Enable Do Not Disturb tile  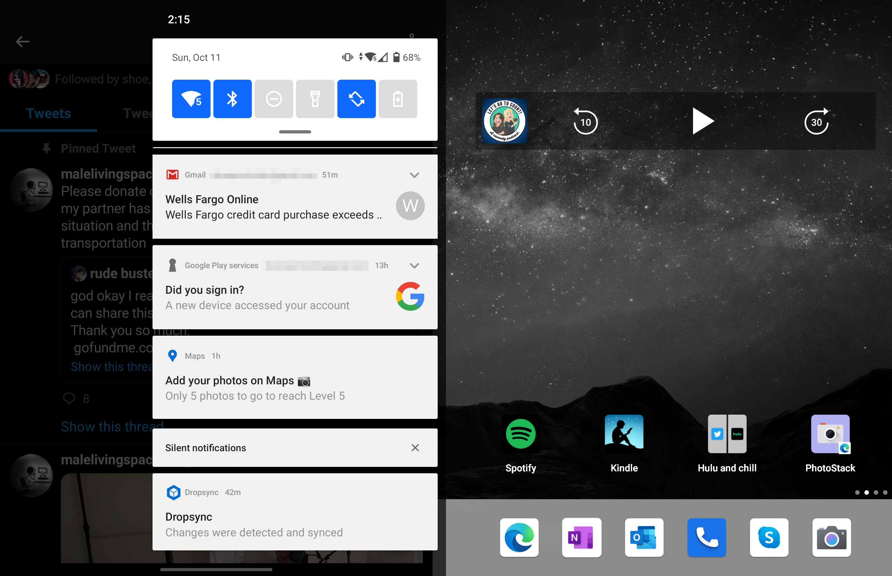[274, 99]
